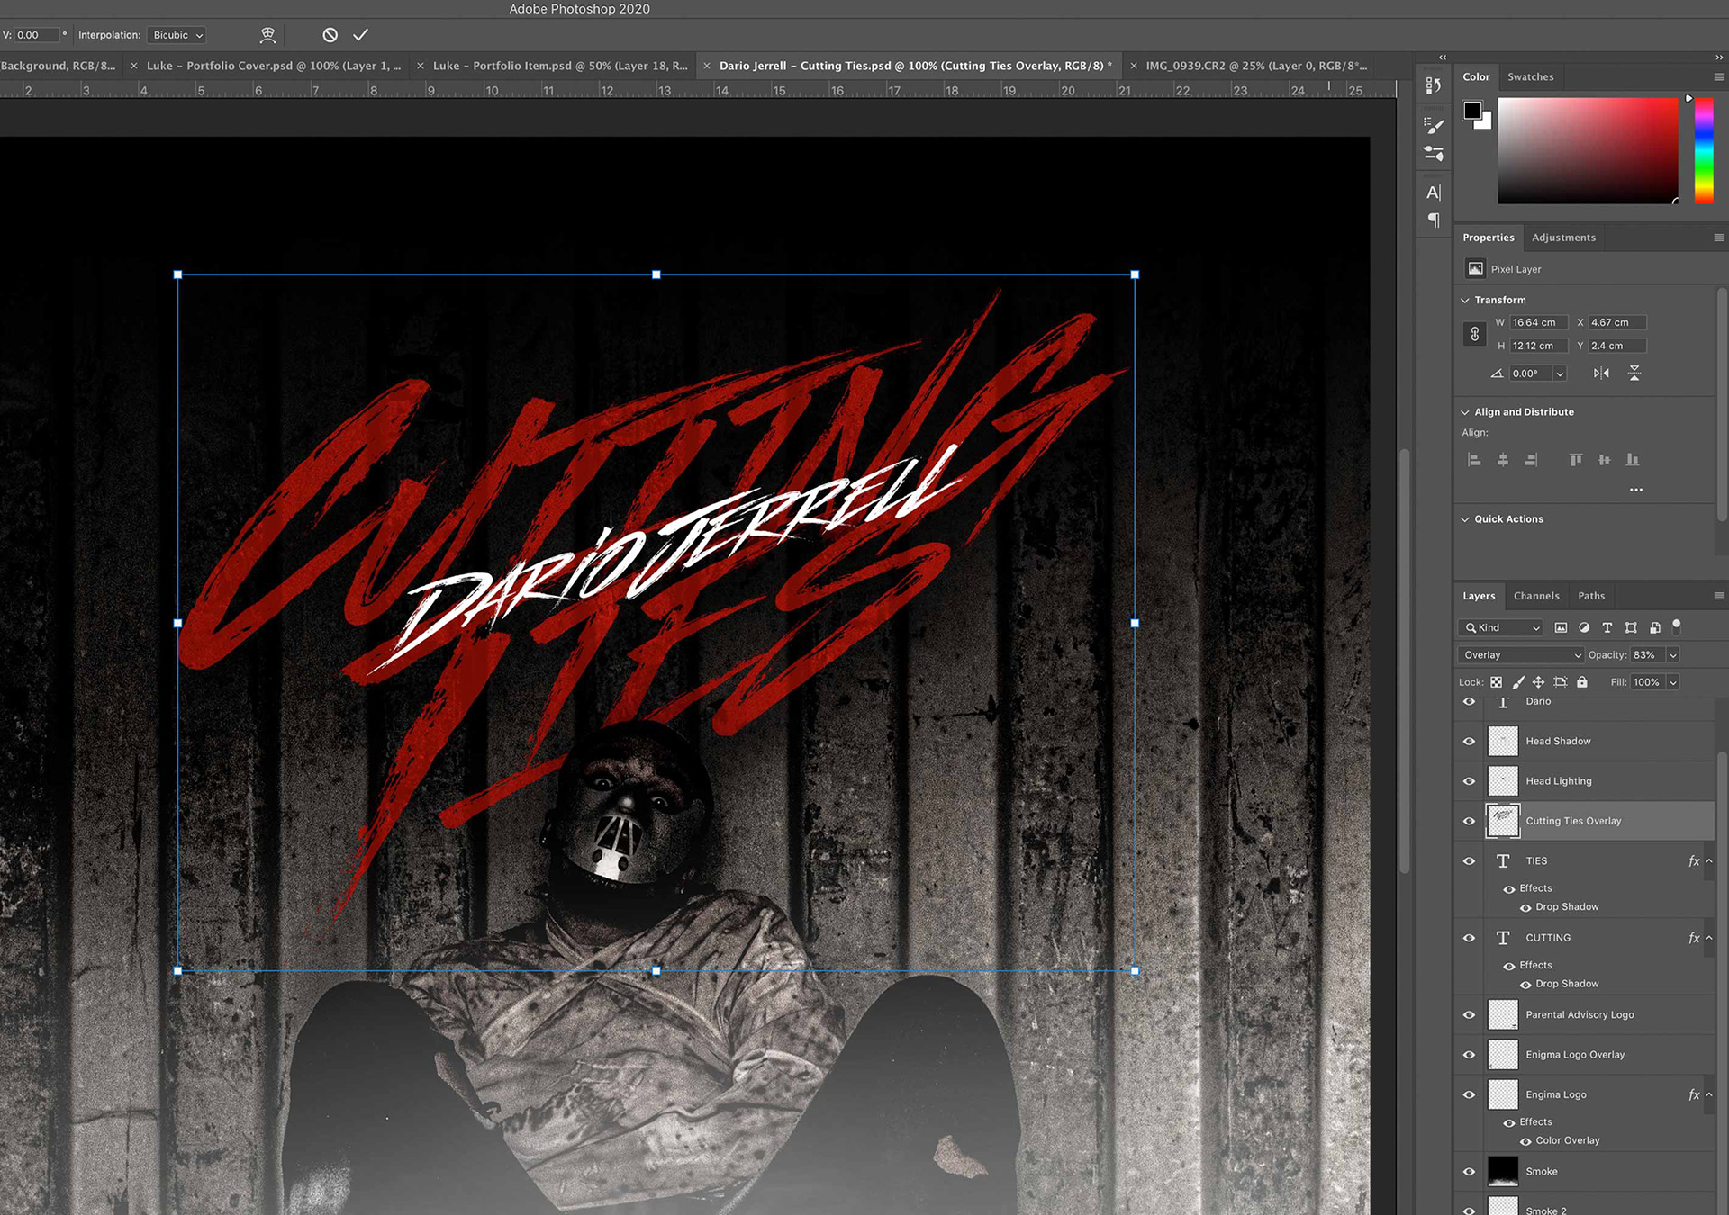The image size is (1729, 1215).
Task: Open the IMG_0939.CR2 document tab
Action: [x=1256, y=66]
